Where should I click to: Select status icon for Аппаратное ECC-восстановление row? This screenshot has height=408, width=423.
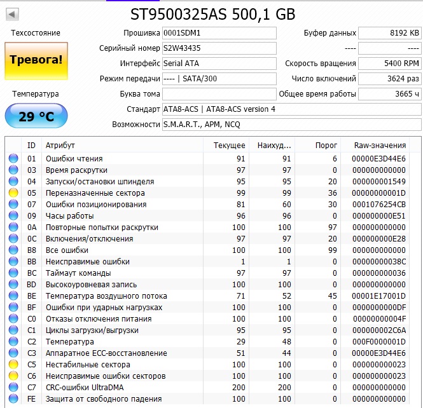pos(13,353)
